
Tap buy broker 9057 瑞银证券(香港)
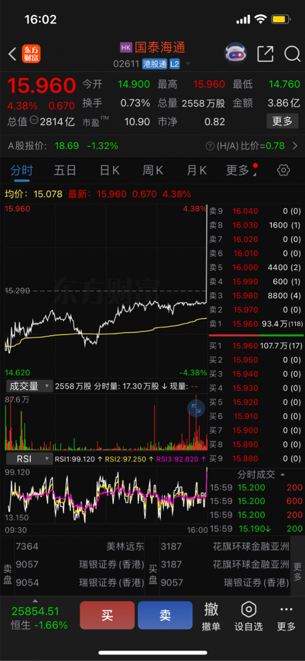coord(225,583)
